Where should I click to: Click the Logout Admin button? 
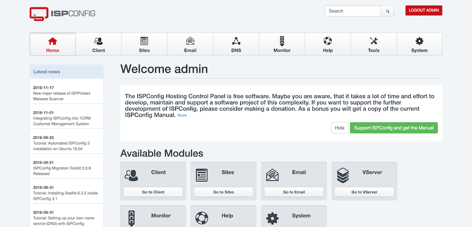pos(424,10)
